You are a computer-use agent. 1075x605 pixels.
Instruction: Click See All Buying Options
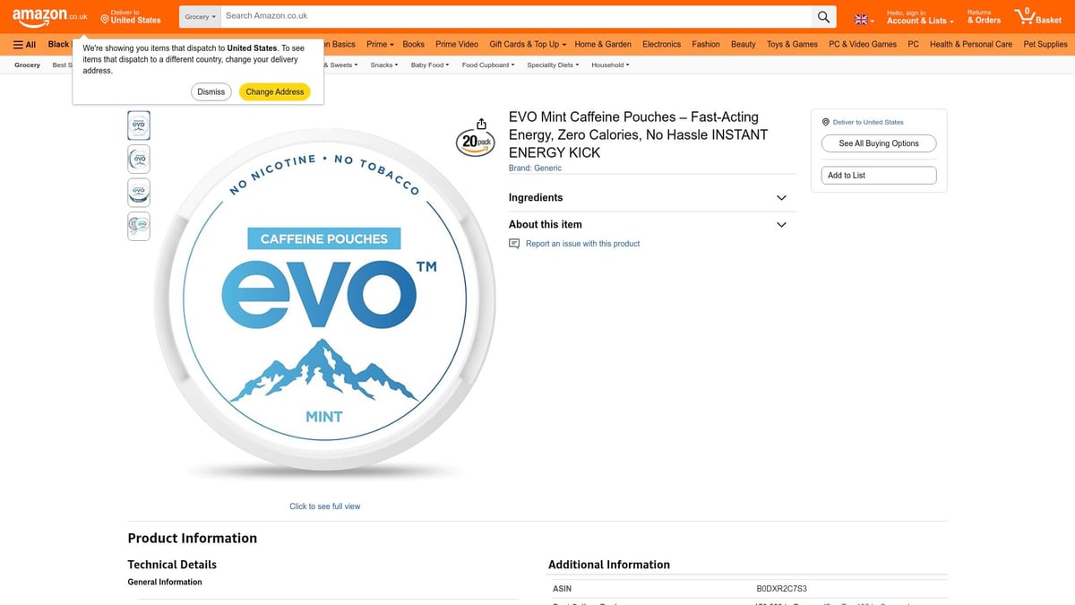[878, 143]
